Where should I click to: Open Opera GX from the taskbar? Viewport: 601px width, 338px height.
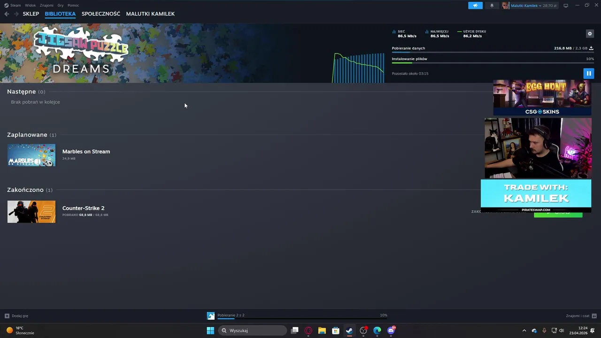pyautogui.click(x=308, y=330)
